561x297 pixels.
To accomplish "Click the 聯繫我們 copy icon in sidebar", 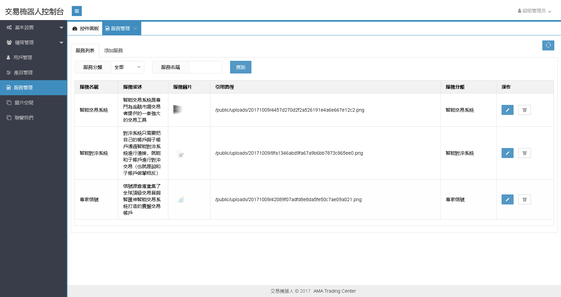I will (x=9, y=118).
